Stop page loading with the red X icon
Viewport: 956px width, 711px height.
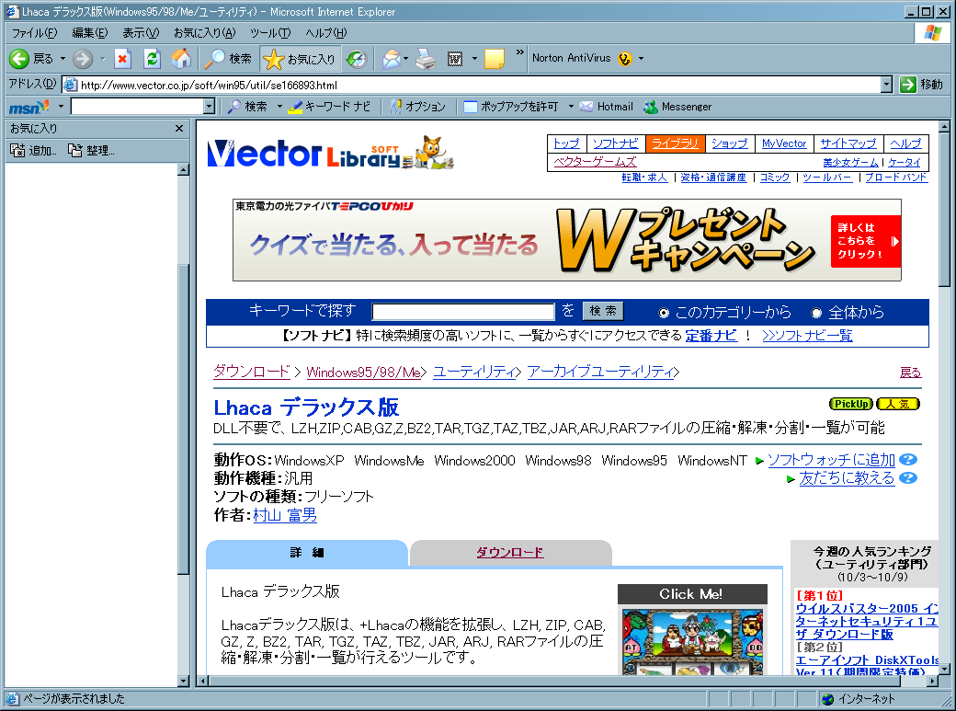(x=122, y=59)
